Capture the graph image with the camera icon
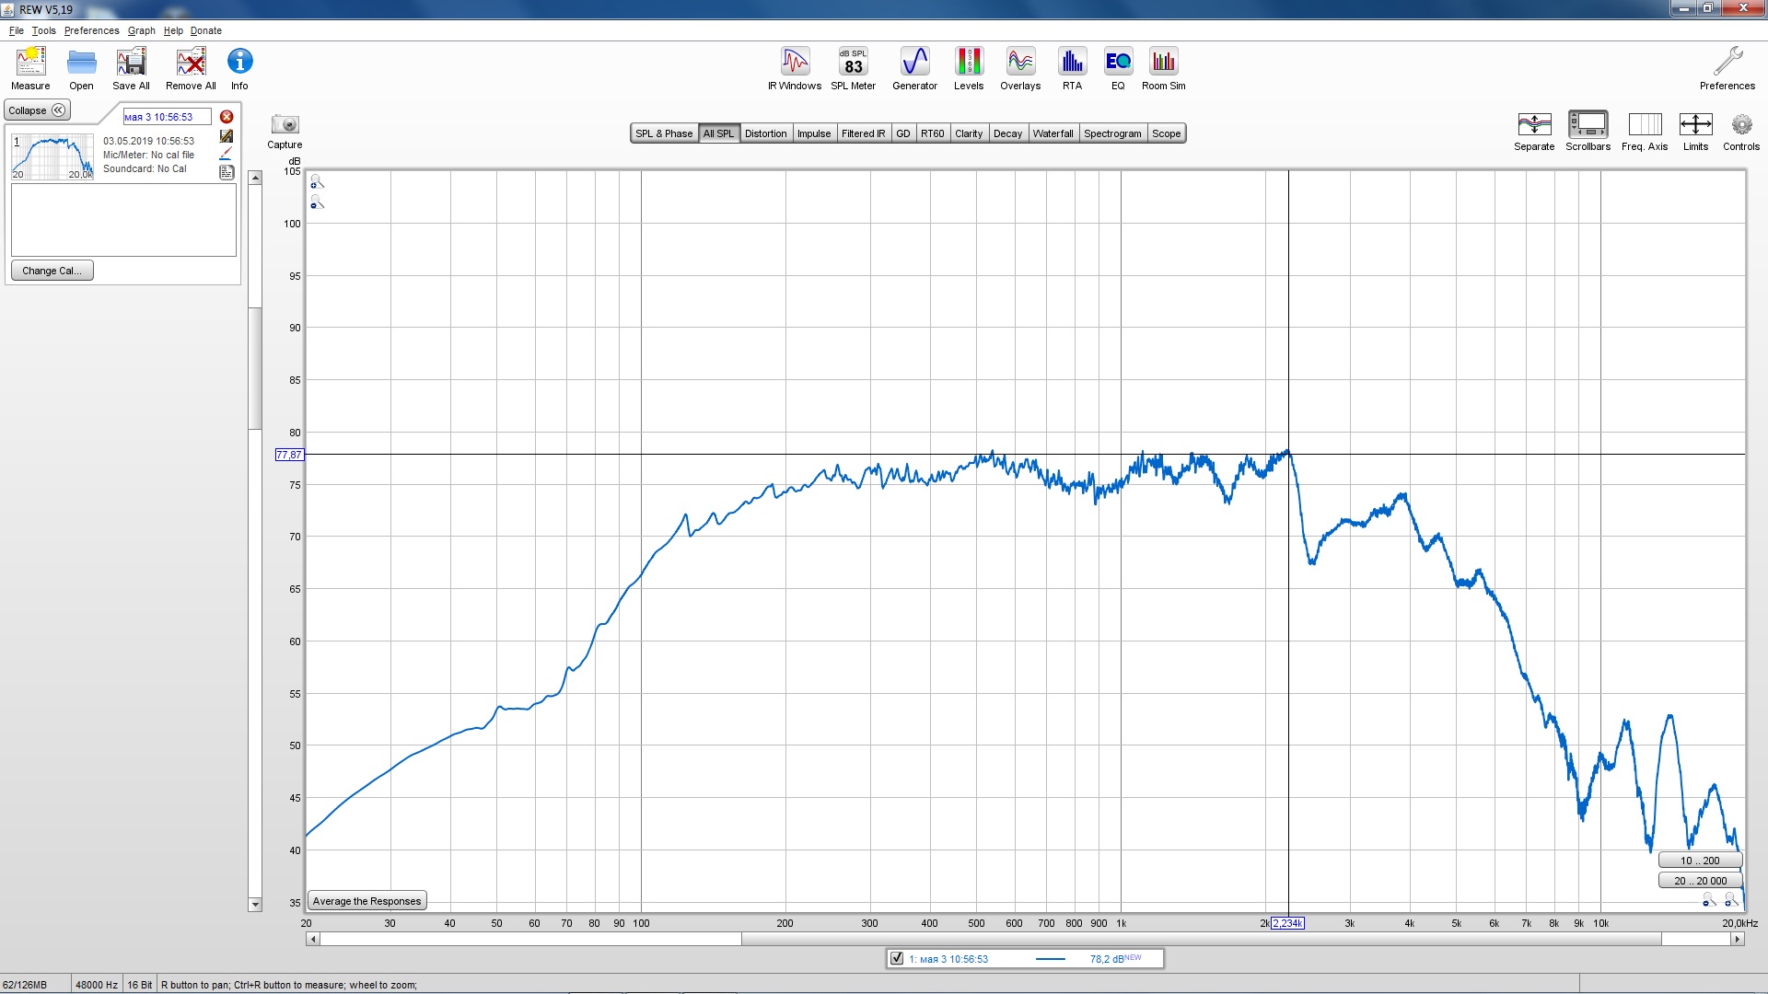1768x994 pixels. (x=285, y=125)
